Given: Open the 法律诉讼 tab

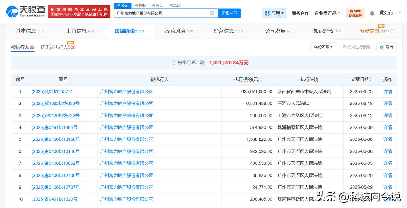Looking at the screenshot, I should point(130,31).
